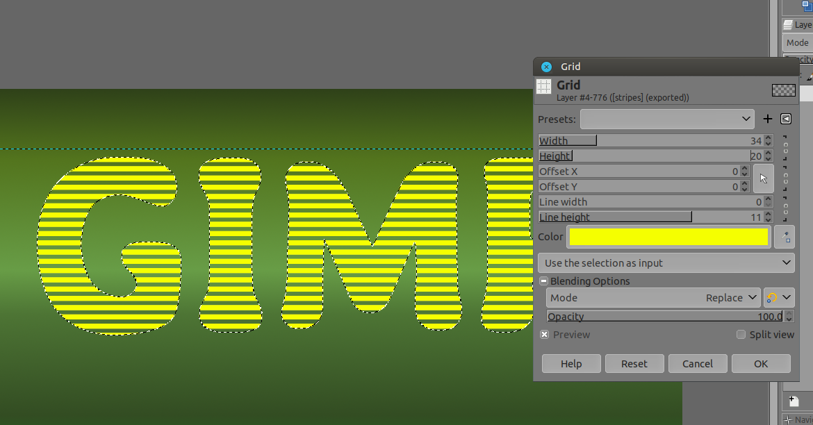Open the Presets dropdown
Screen dimensions: 813x425
coord(667,119)
